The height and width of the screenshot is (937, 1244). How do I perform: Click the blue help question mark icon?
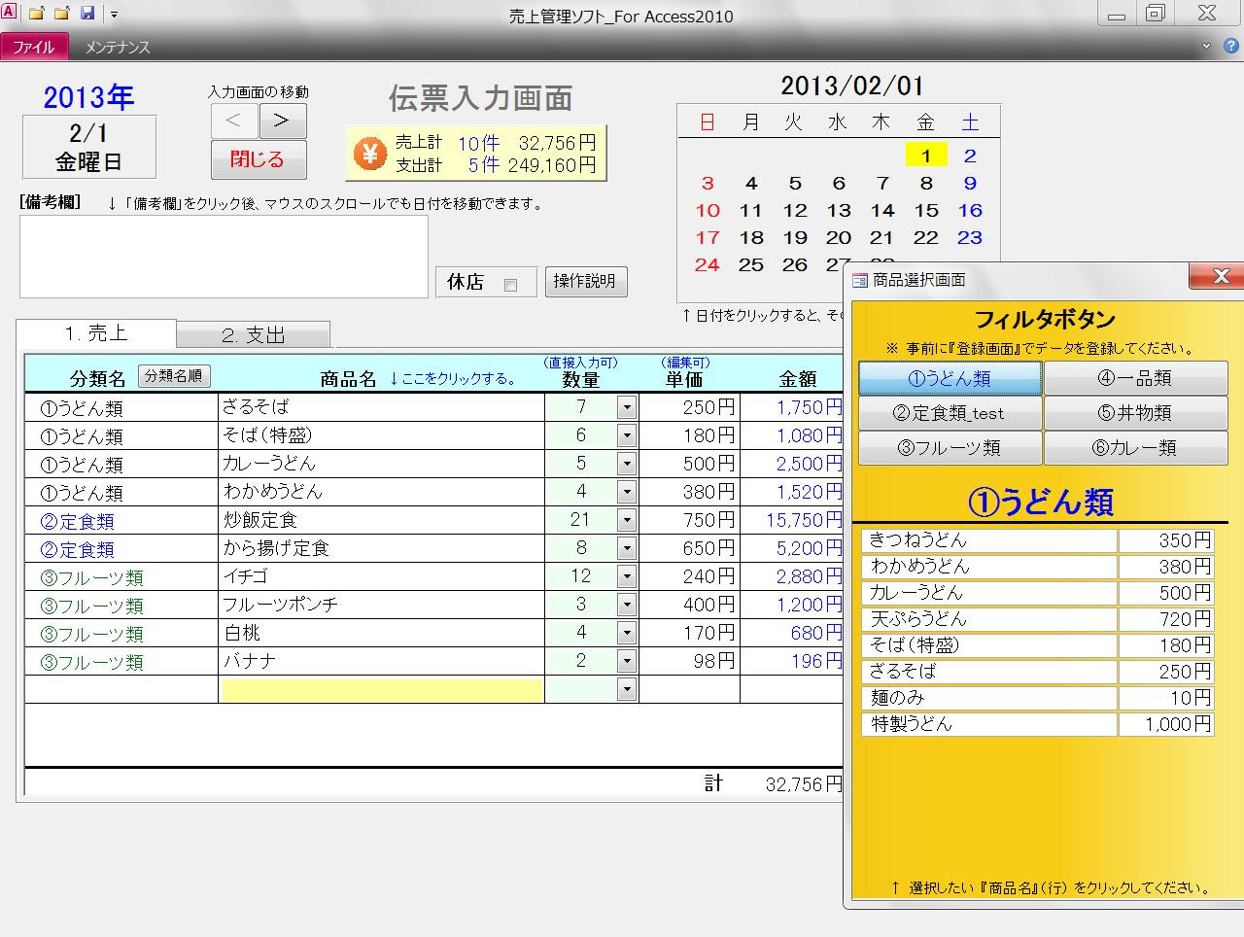(x=1231, y=46)
